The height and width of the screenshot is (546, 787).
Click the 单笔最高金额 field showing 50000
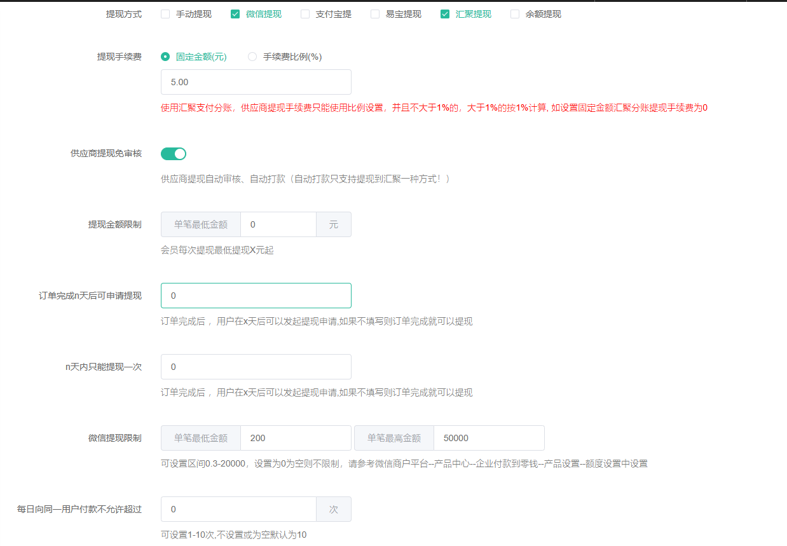coord(488,438)
